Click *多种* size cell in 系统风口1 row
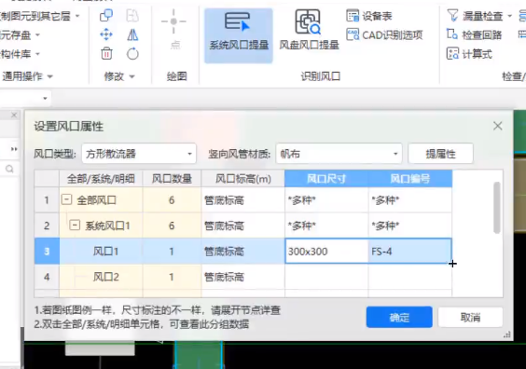526x369 pixels. pos(326,225)
